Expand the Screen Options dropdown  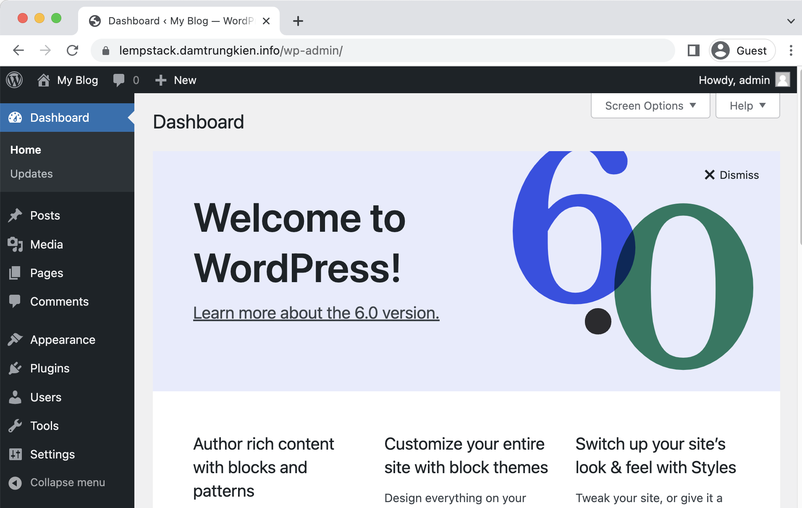point(650,106)
